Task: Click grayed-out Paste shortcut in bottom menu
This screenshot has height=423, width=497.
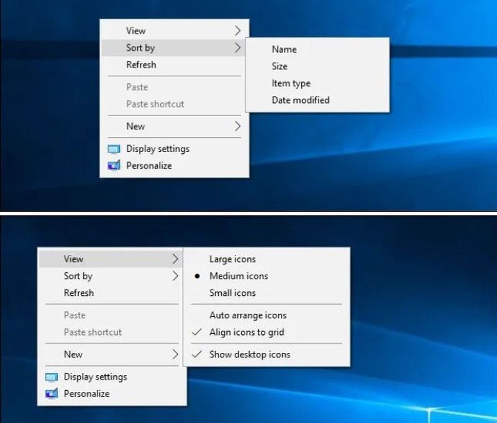Action: (112, 332)
